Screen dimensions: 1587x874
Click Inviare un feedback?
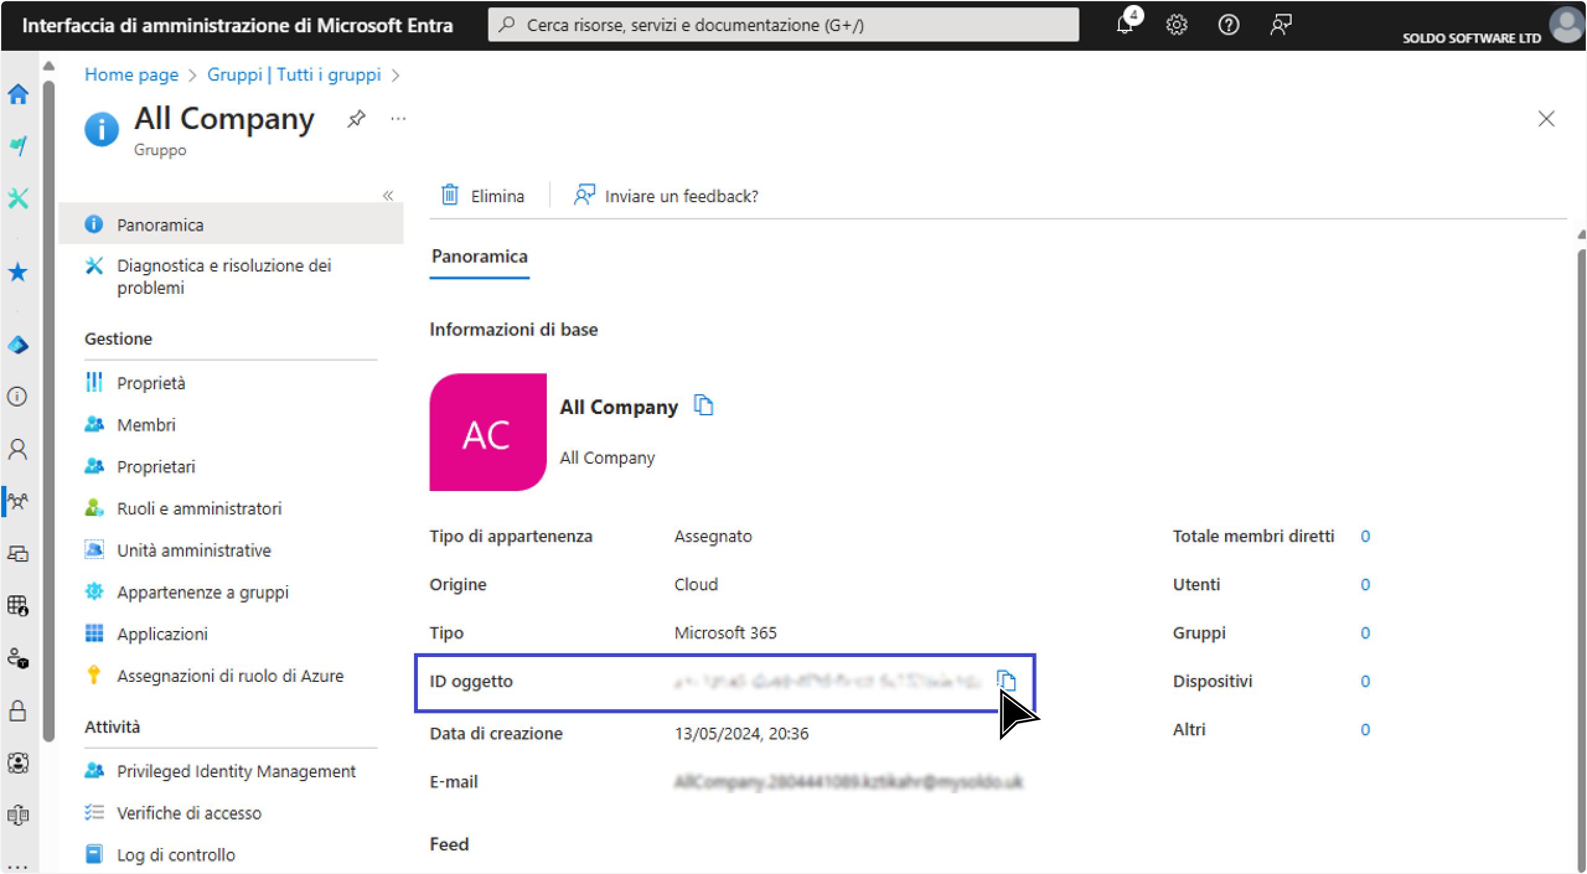666,196
